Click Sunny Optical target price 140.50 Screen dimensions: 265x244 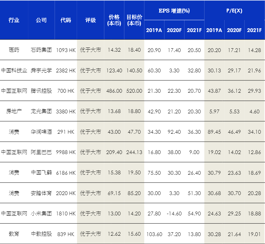(134, 71)
